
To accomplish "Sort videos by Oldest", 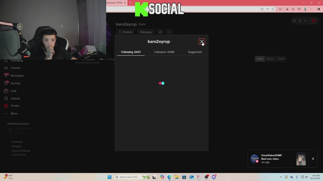I will [x=281, y=59].
